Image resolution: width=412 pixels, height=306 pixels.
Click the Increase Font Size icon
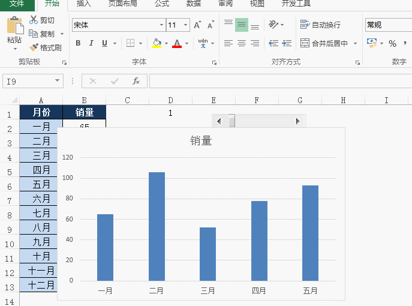197,25
